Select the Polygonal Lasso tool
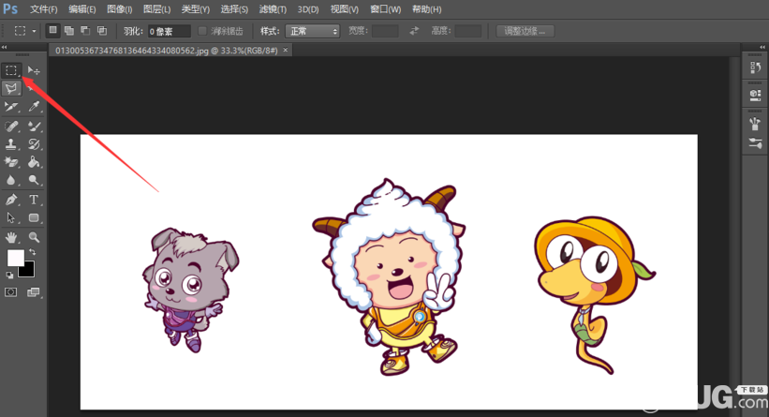The image size is (769, 417). click(x=11, y=89)
